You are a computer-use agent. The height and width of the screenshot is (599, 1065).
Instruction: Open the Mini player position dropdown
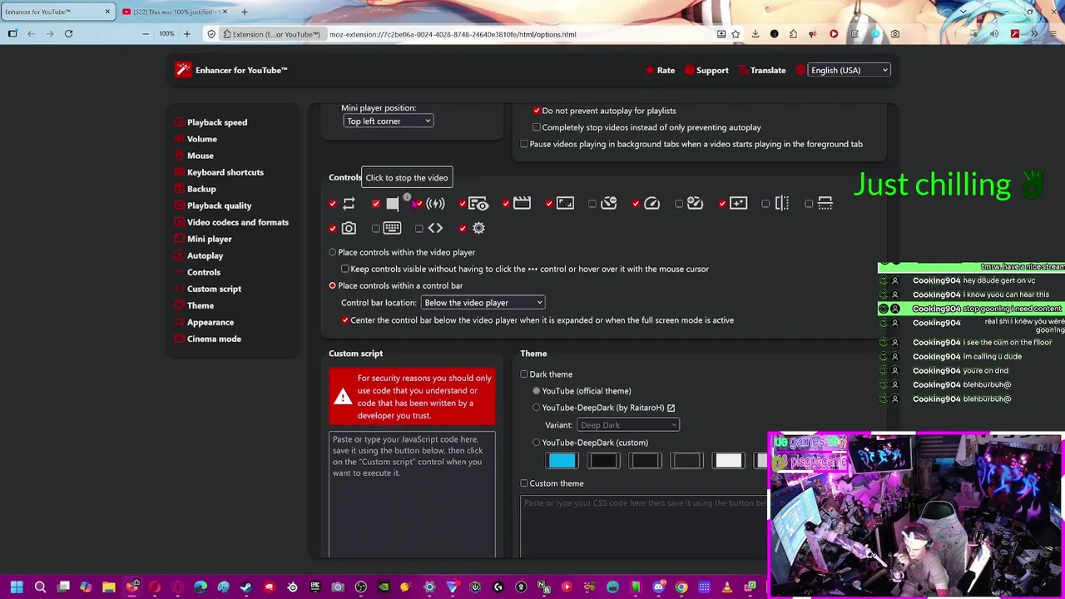click(388, 121)
